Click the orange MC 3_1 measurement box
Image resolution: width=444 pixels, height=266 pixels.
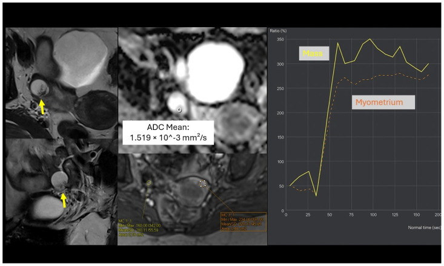[x=244, y=222]
